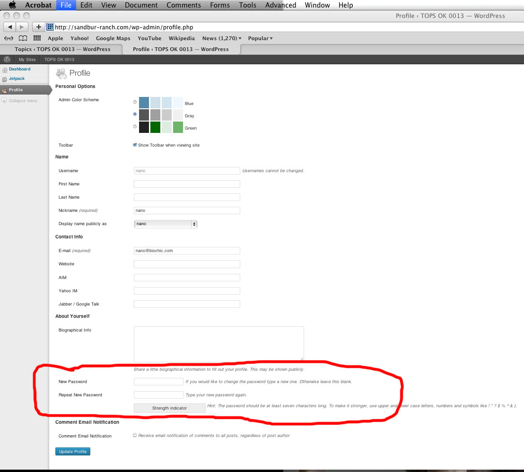
Task: Click the WordPress logo in admin bar
Action: point(7,60)
